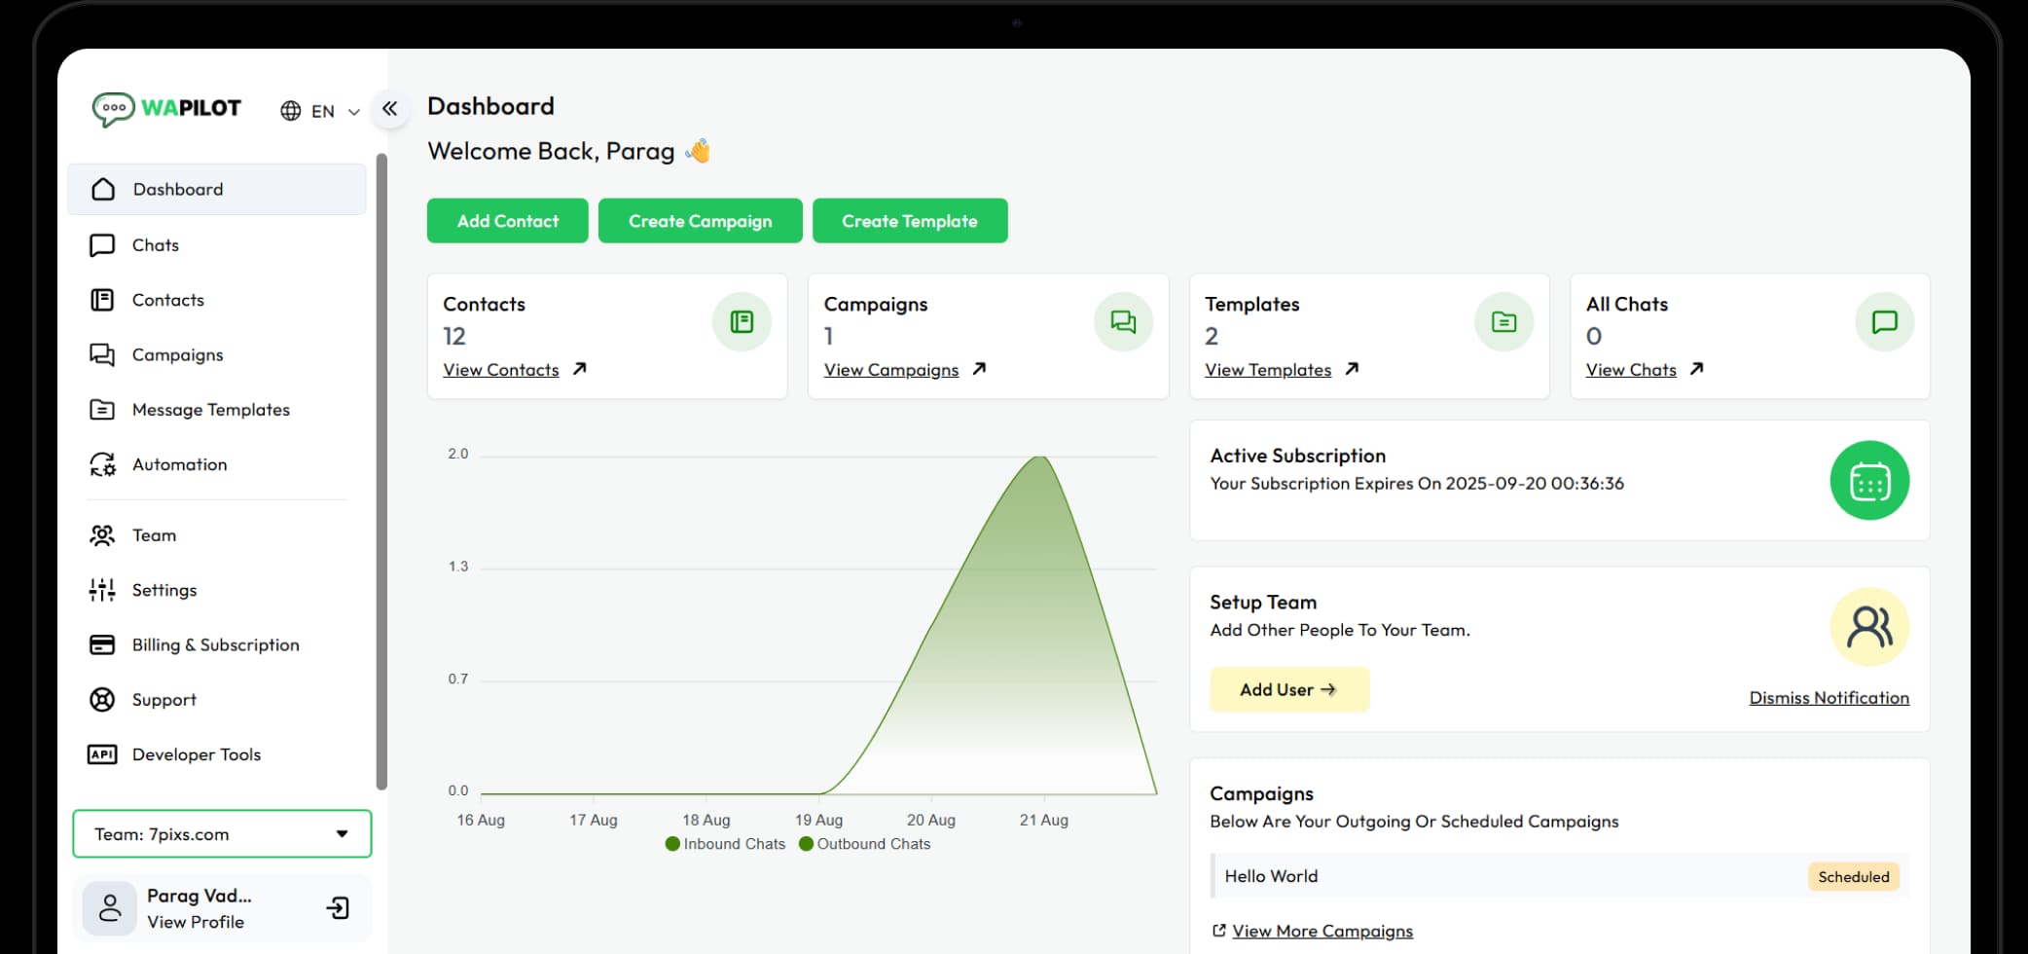This screenshot has height=954, width=2028.
Task: Click the All Chats card message icon
Action: pyautogui.click(x=1884, y=322)
